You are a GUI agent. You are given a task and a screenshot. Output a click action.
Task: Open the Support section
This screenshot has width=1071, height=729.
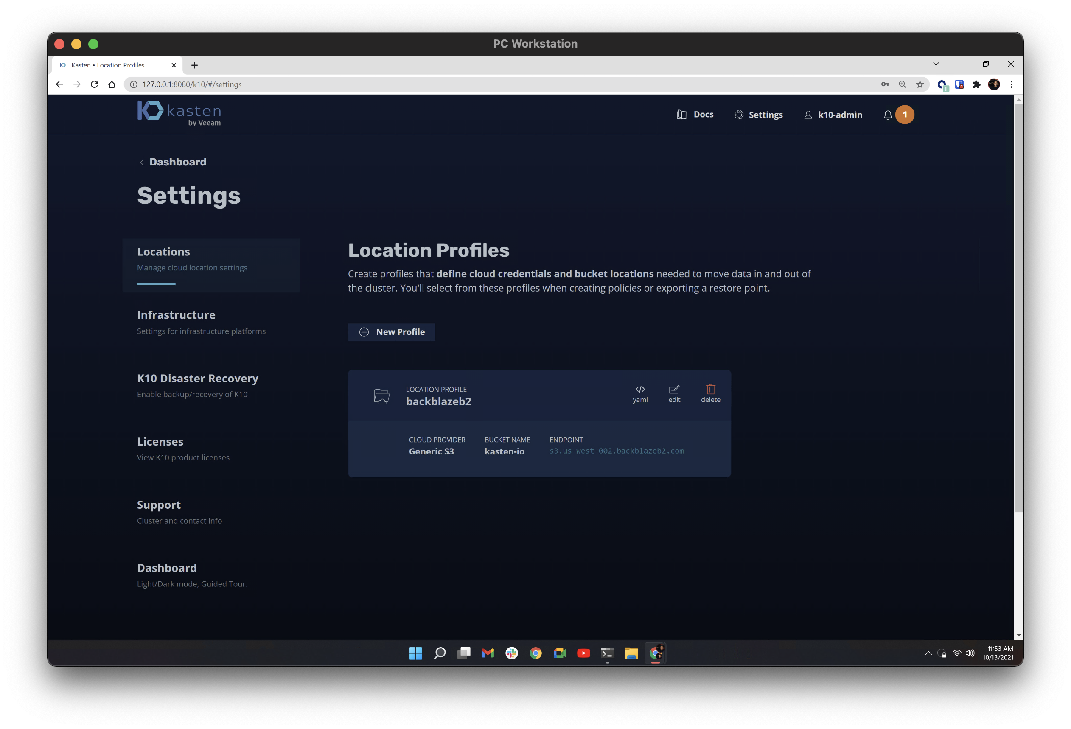[179, 511]
